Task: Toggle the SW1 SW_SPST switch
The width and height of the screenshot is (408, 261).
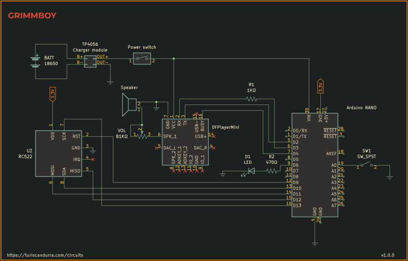Action: click(x=367, y=165)
